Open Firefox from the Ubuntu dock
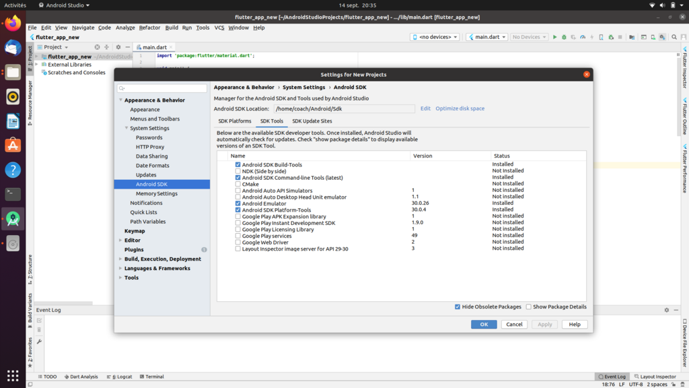689x388 pixels. point(13,23)
